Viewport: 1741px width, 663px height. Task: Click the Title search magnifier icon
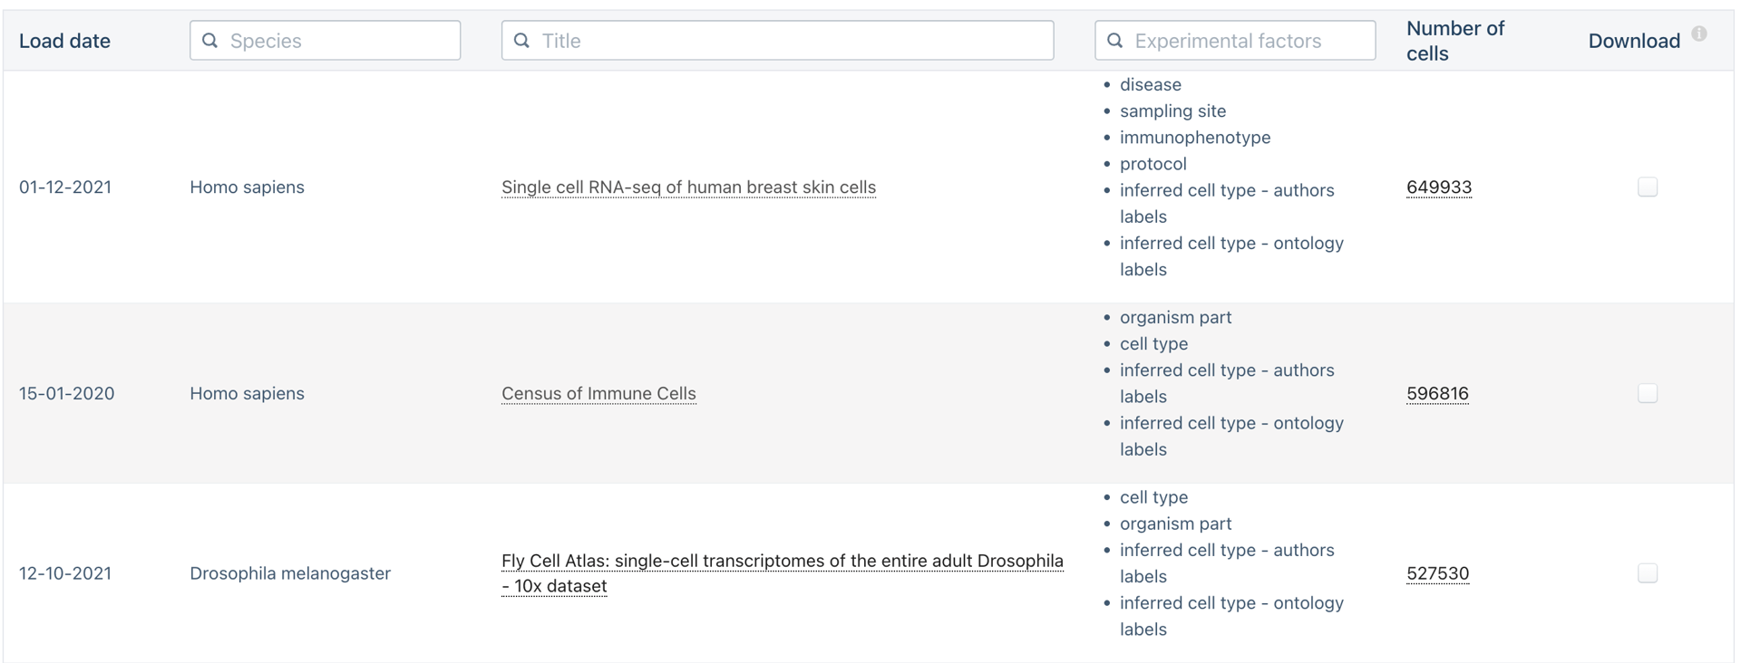pyautogui.click(x=521, y=41)
